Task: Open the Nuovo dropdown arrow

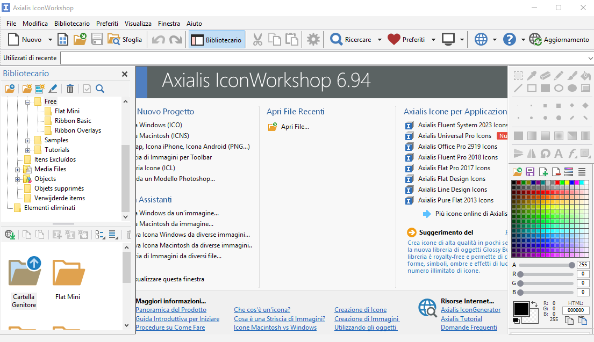Action: coord(50,40)
